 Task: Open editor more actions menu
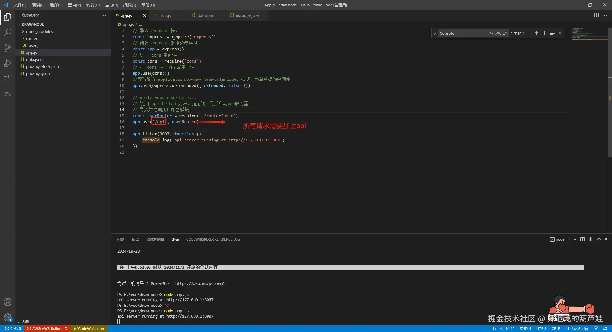[x=605, y=15]
